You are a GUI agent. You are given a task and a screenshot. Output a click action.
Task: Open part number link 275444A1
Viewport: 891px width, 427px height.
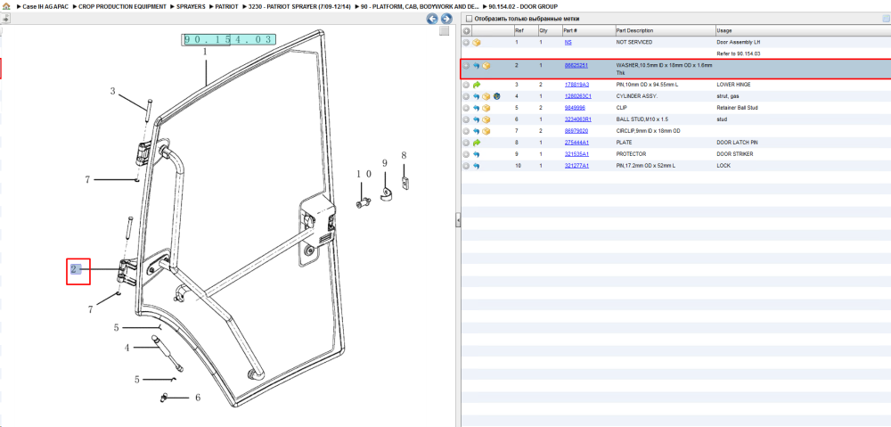[x=576, y=143]
